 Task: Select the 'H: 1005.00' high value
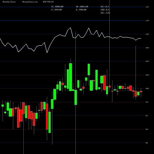click(82, 7)
